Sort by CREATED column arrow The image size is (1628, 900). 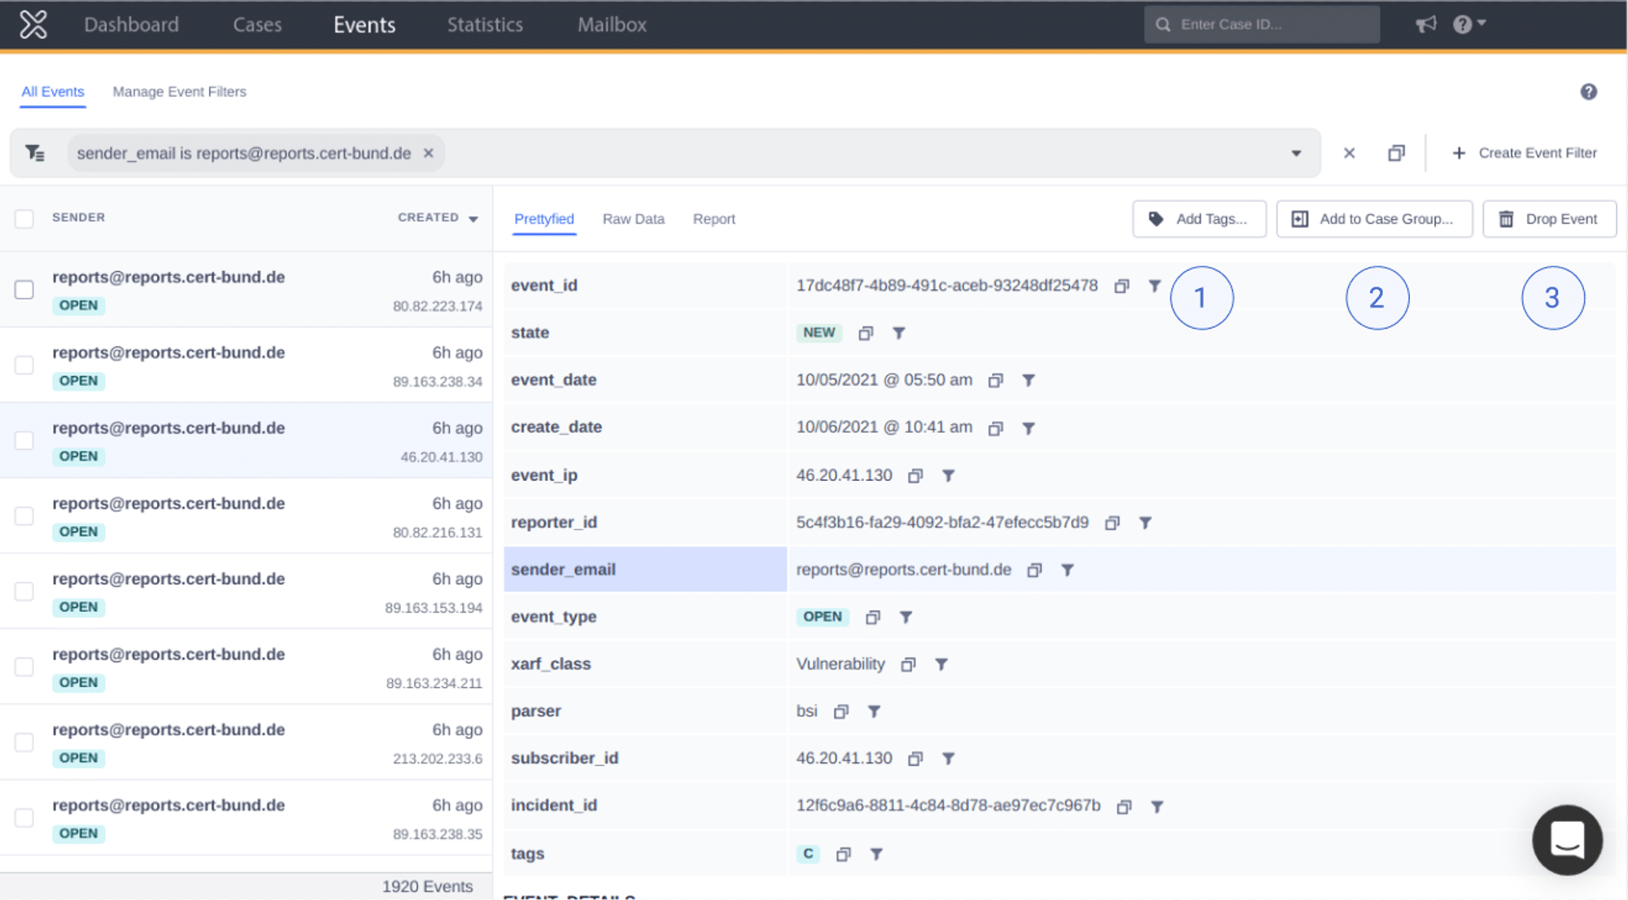(474, 218)
